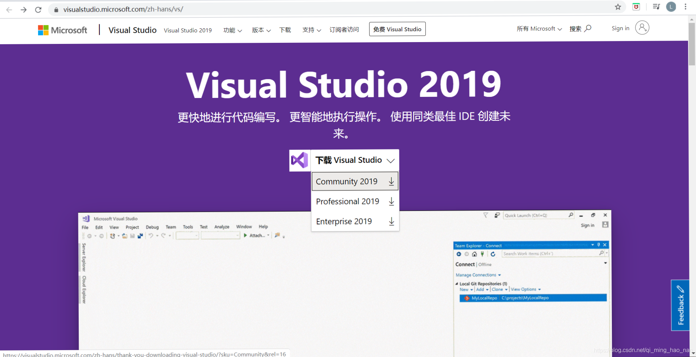Click the 免费 Visual Studio button

click(397, 29)
